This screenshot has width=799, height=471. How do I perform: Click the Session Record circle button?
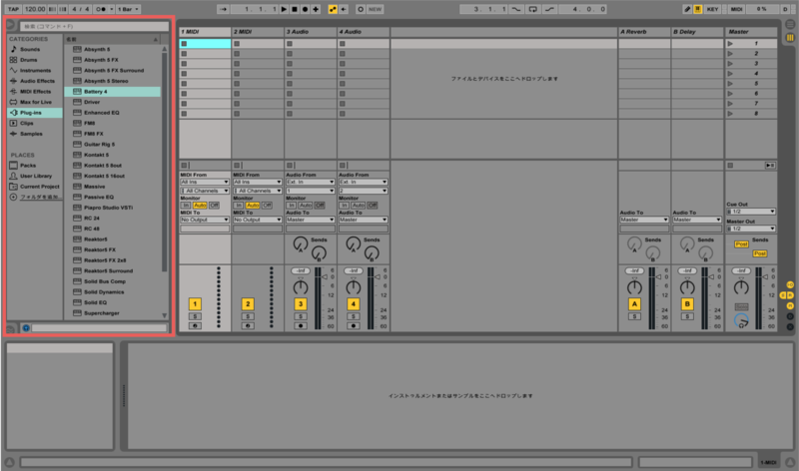click(361, 9)
